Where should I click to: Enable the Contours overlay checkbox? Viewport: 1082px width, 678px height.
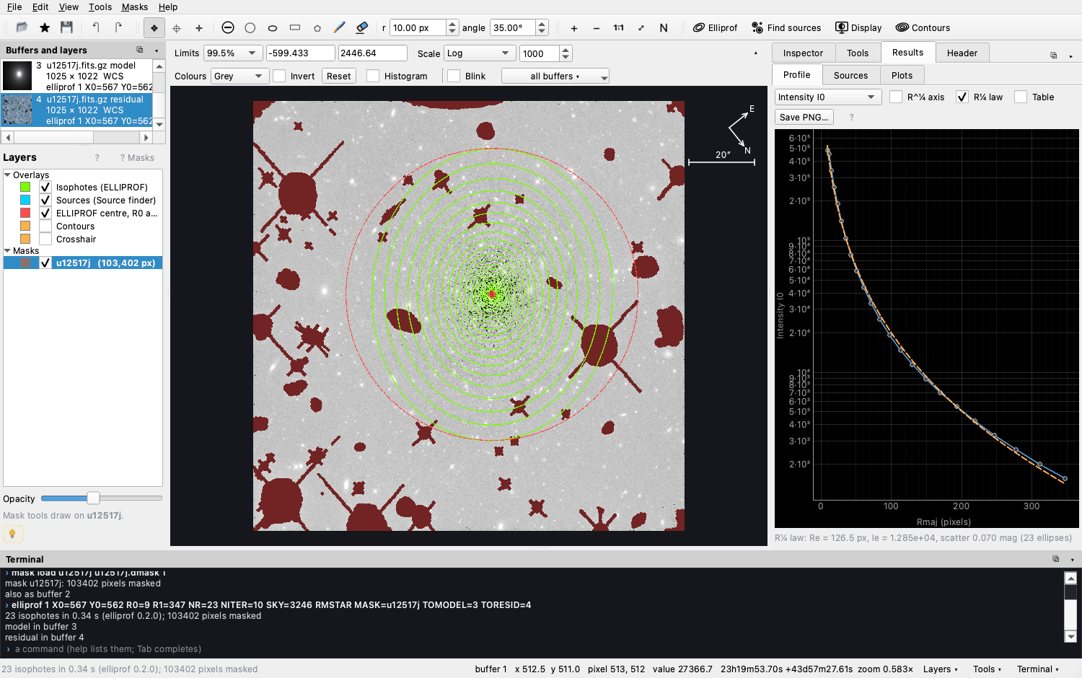(x=45, y=226)
